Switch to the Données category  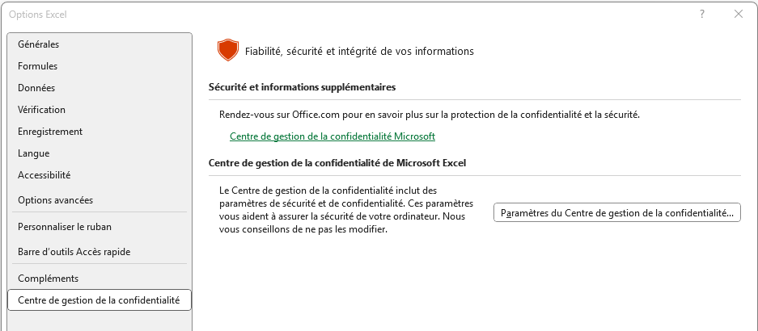[36, 88]
